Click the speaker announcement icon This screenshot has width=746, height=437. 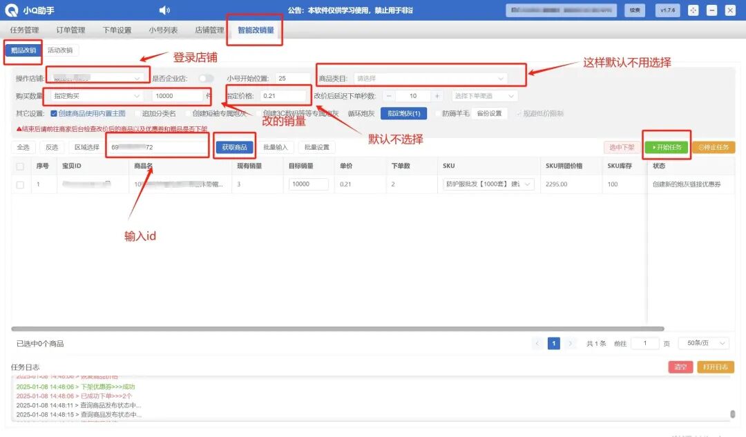tap(164, 10)
